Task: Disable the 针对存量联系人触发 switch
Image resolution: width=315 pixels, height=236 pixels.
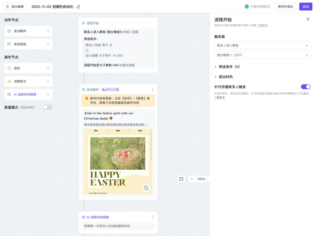Action: (305, 87)
